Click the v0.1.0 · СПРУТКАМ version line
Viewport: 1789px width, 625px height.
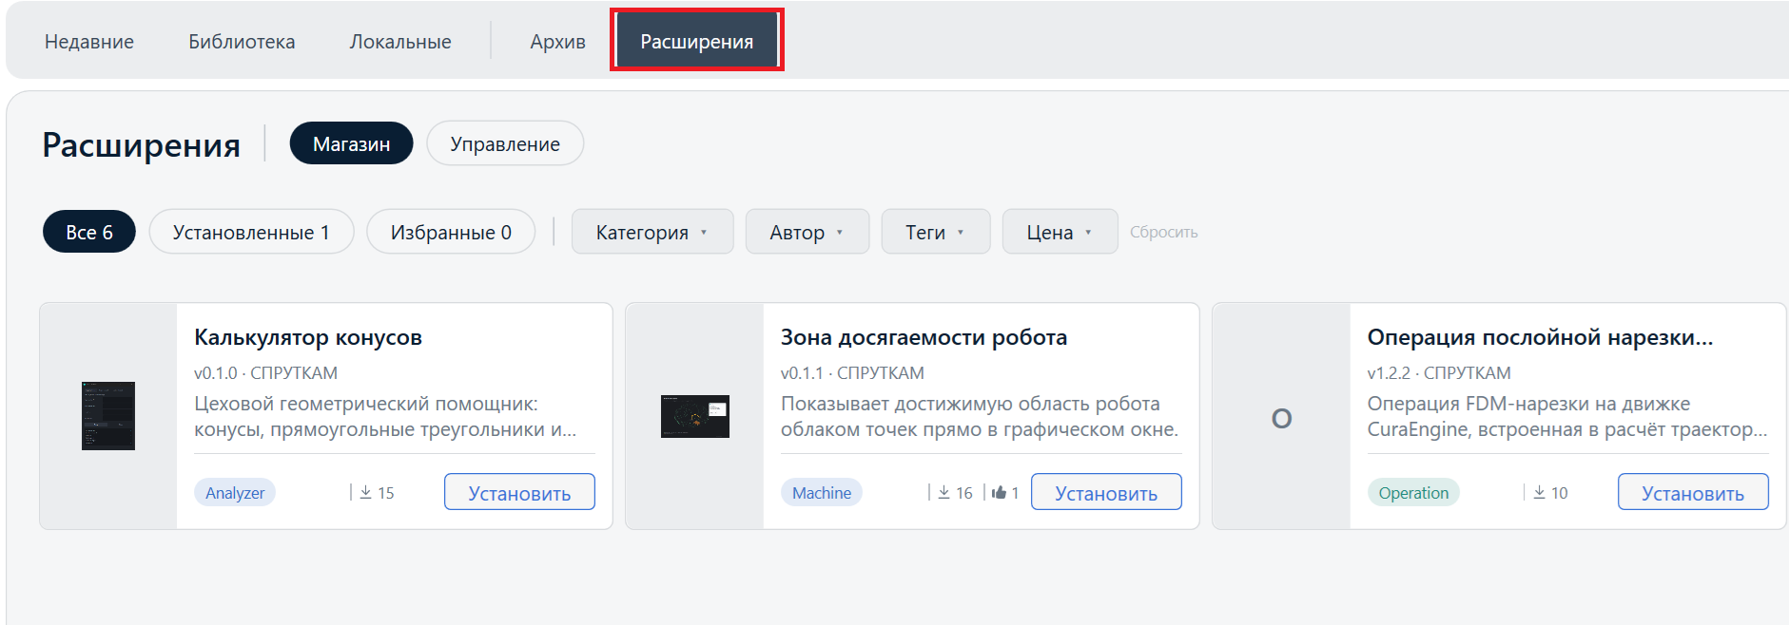point(266,373)
